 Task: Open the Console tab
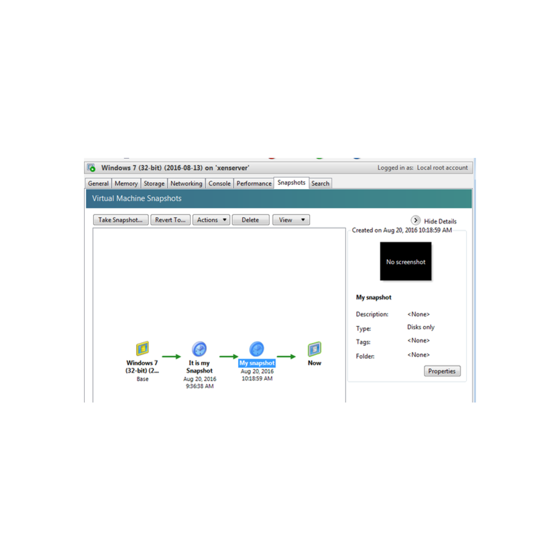pyautogui.click(x=219, y=184)
